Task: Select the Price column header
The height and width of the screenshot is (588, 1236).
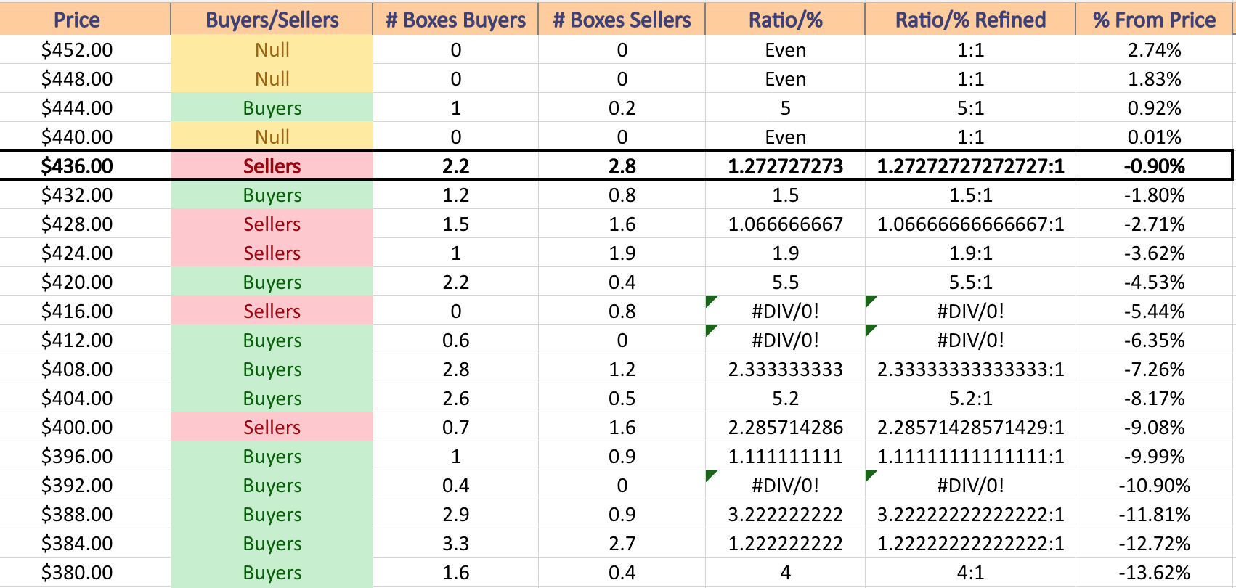Action: [x=85, y=20]
